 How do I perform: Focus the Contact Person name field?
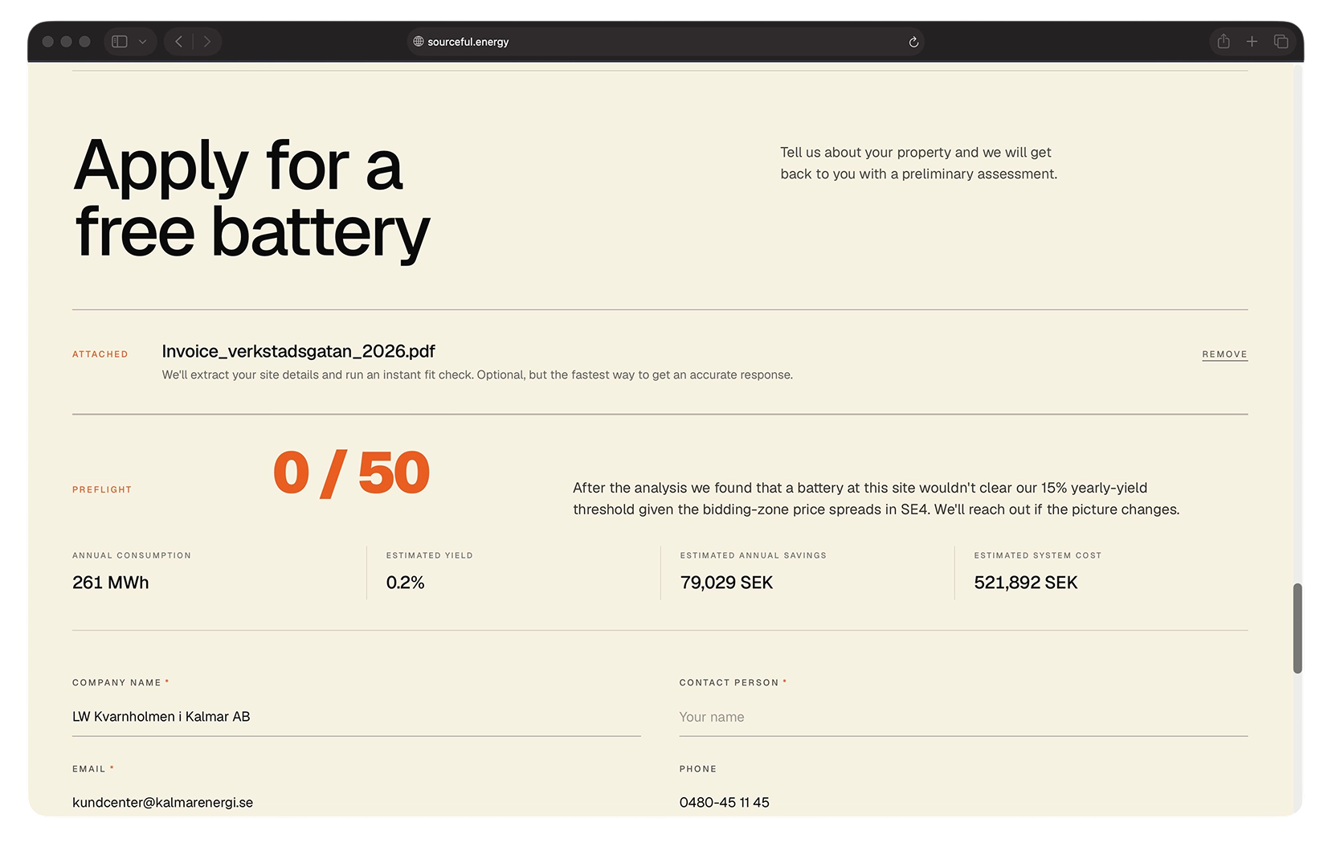point(962,717)
